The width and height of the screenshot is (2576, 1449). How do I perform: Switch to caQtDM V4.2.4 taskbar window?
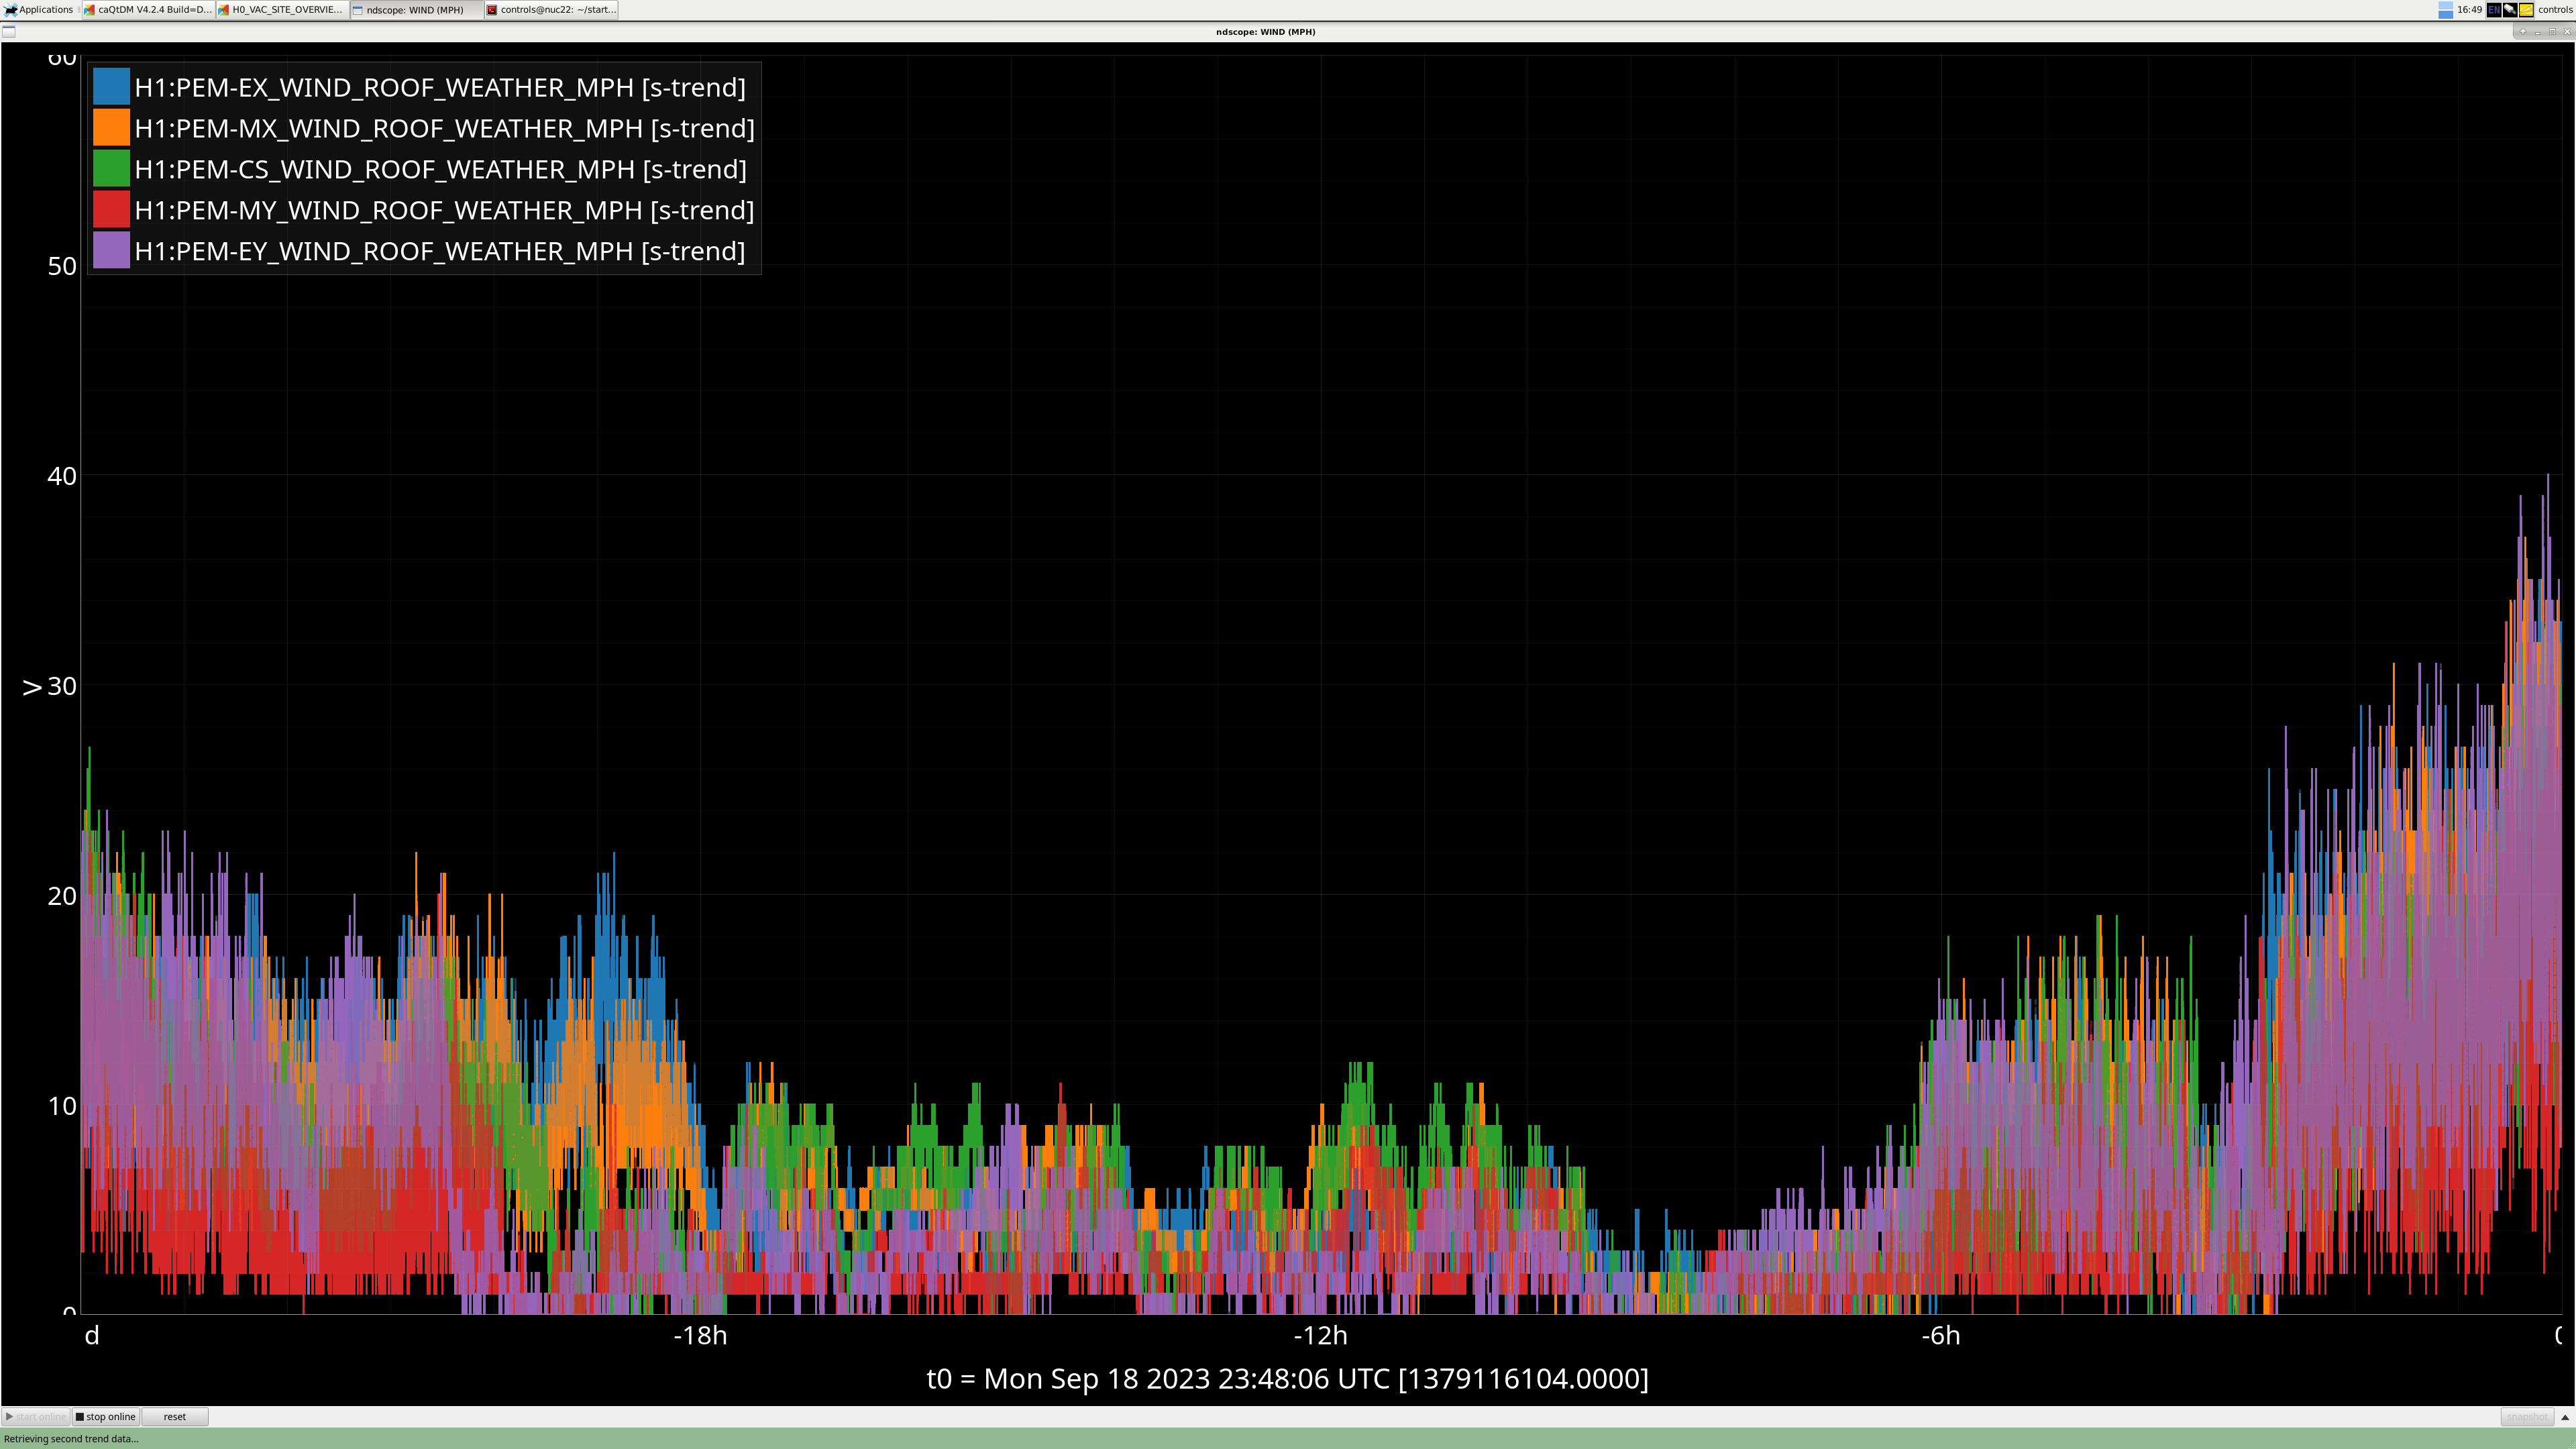point(148,9)
